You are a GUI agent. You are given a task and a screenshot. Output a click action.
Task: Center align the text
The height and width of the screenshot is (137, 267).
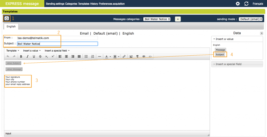(66, 56)
